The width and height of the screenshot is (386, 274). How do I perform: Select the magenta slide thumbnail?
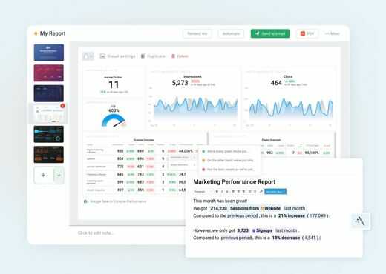pos(49,73)
